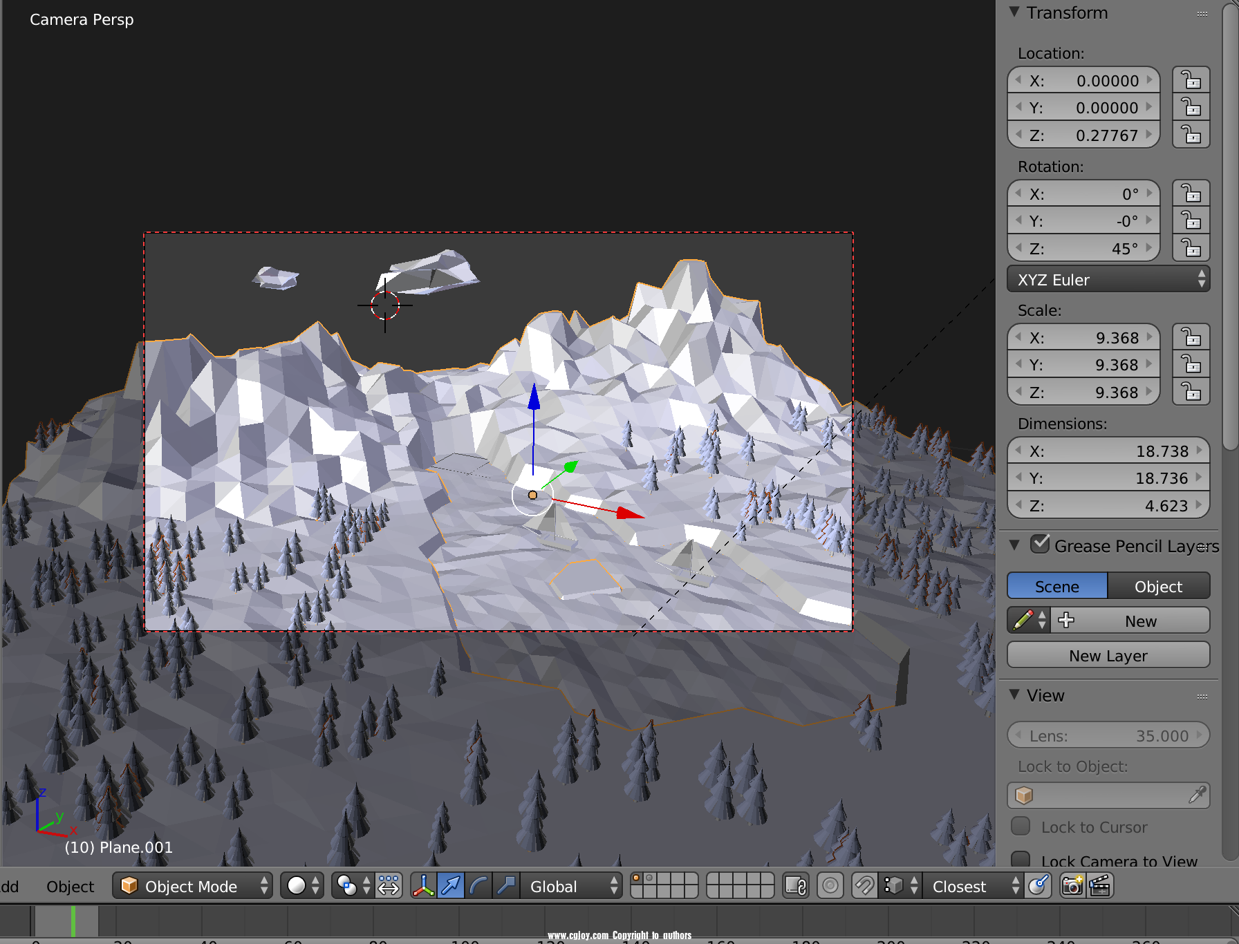The width and height of the screenshot is (1239, 944).
Task: Toggle lock on Scale Z
Action: point(1191,392)
